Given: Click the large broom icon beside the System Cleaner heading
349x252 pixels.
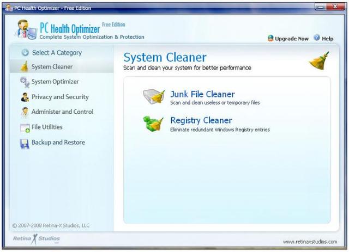Looking at the screenshot, I should click(320, 61).
